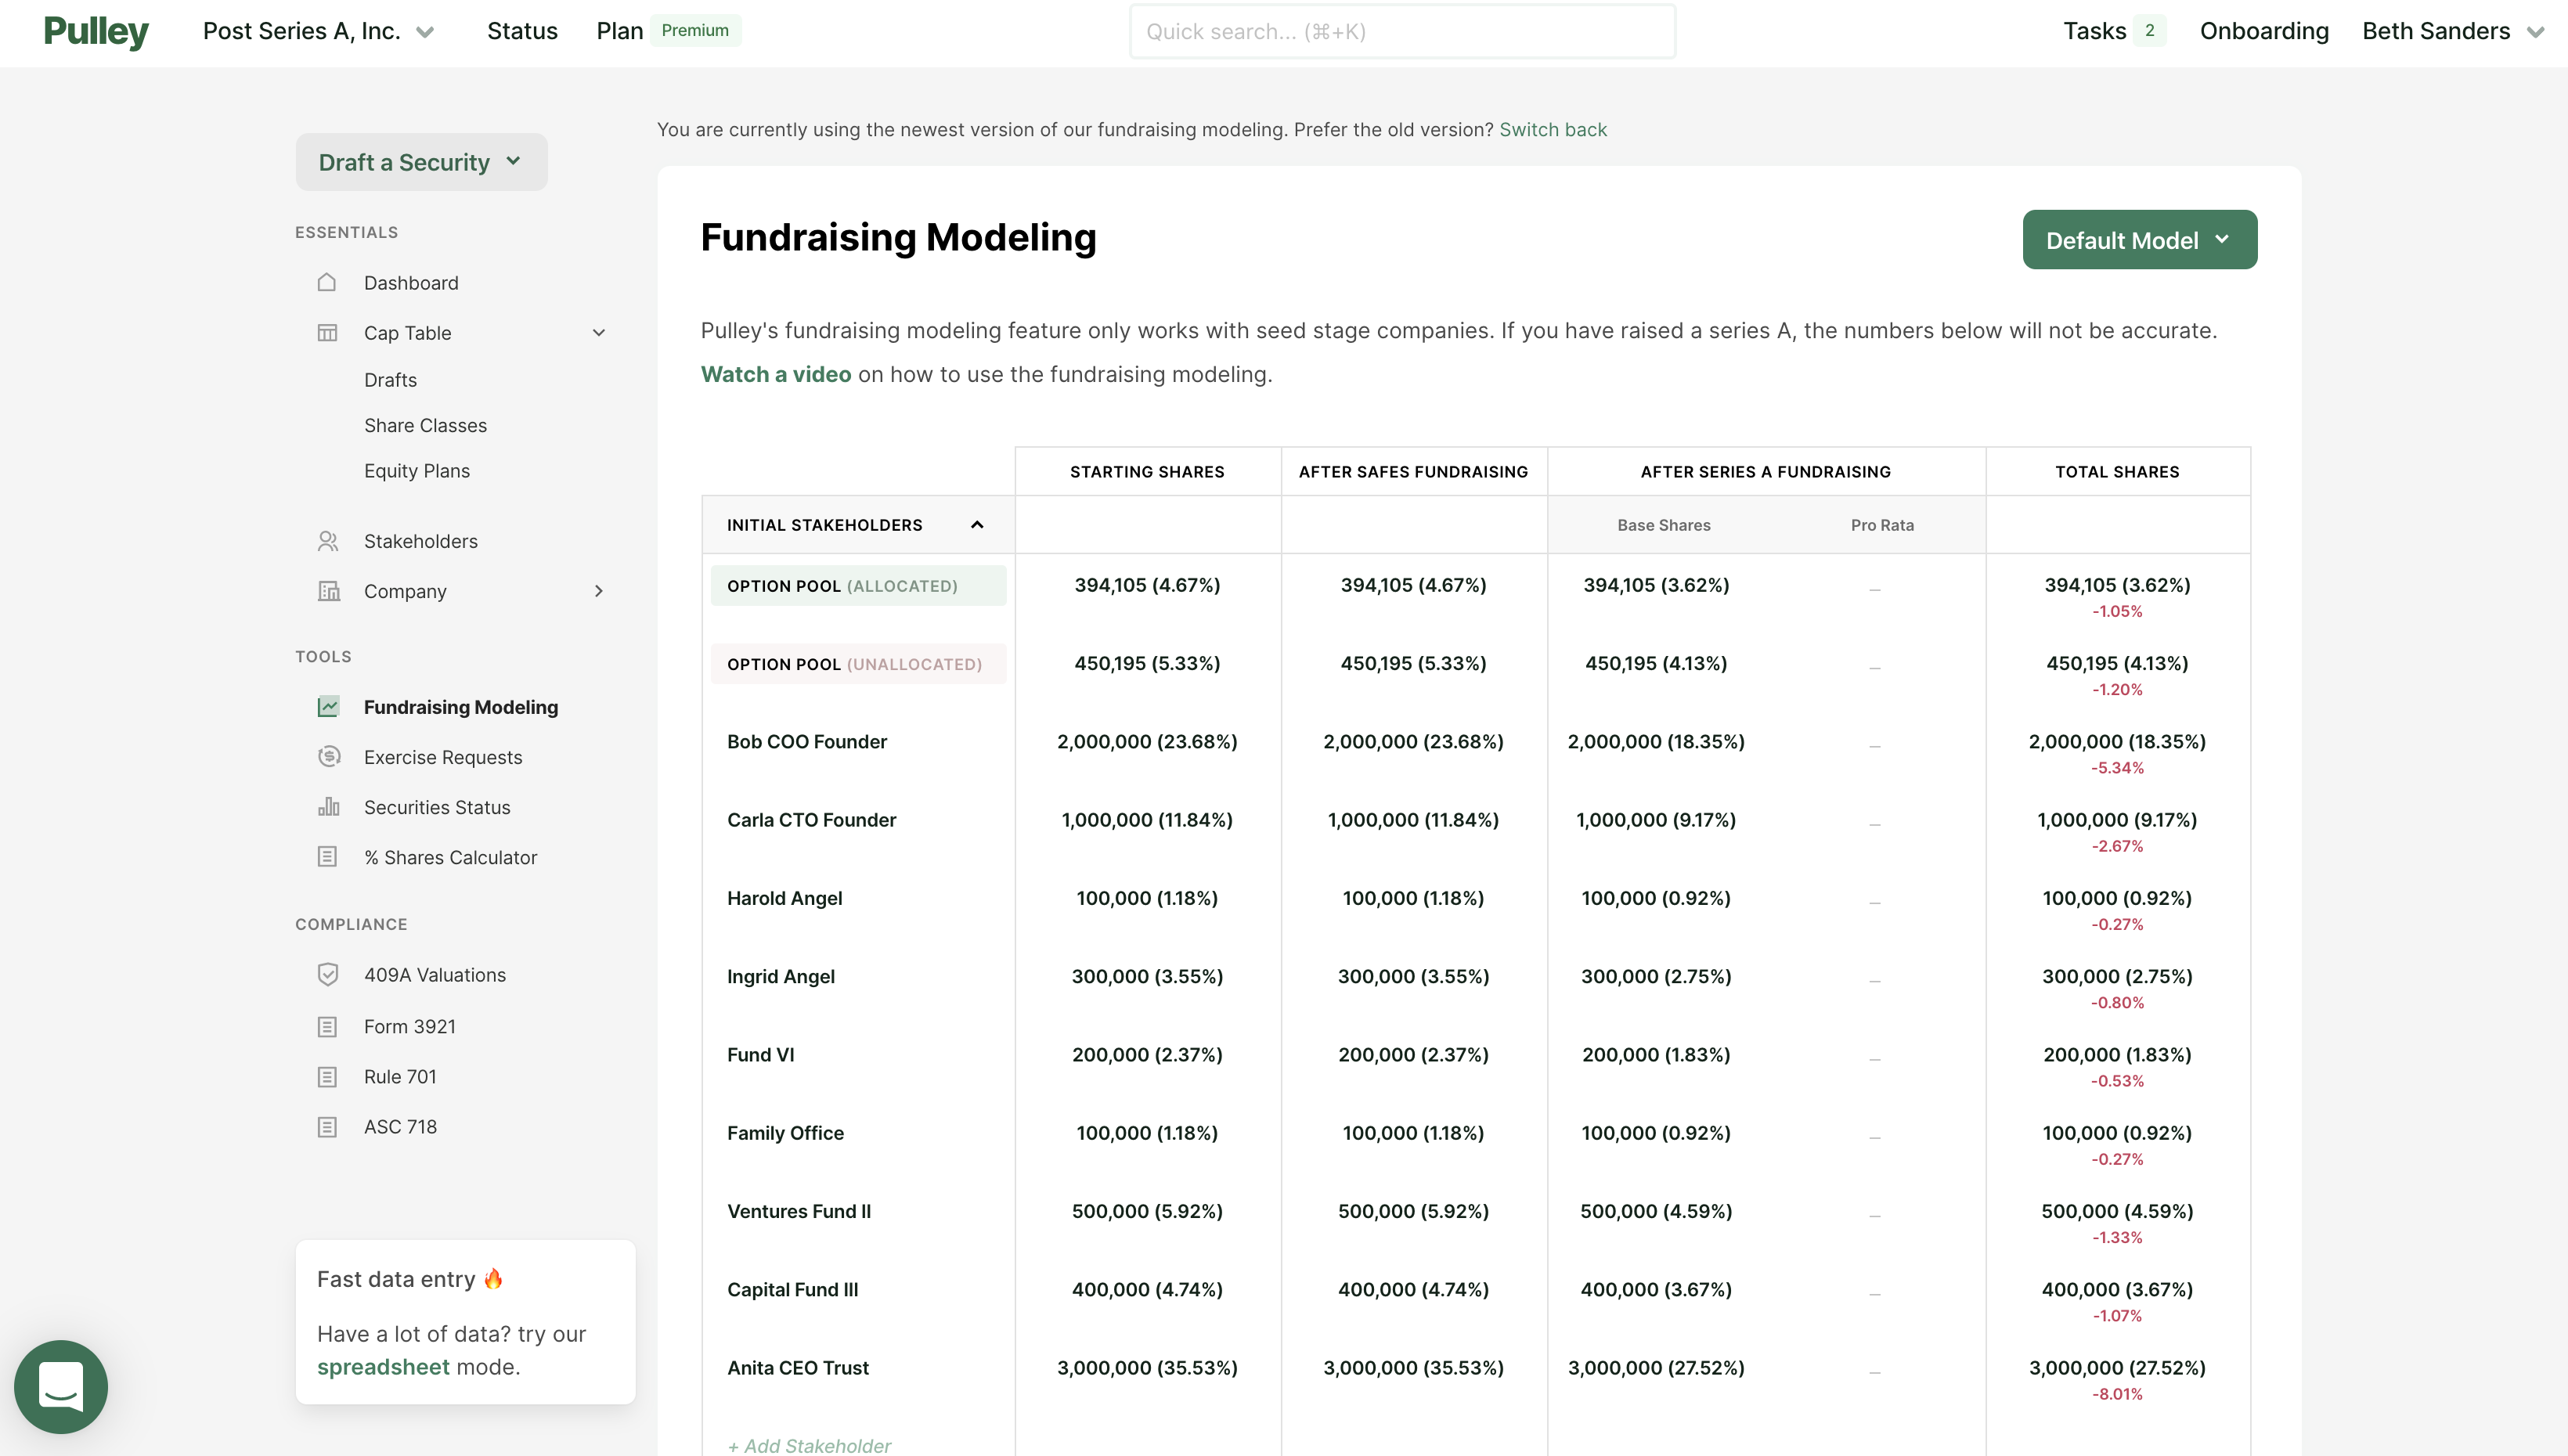Viewport: 2568px width, 1456px height.
Task: Collapse the Initial Stakeholders section
Action: point(977,525)
